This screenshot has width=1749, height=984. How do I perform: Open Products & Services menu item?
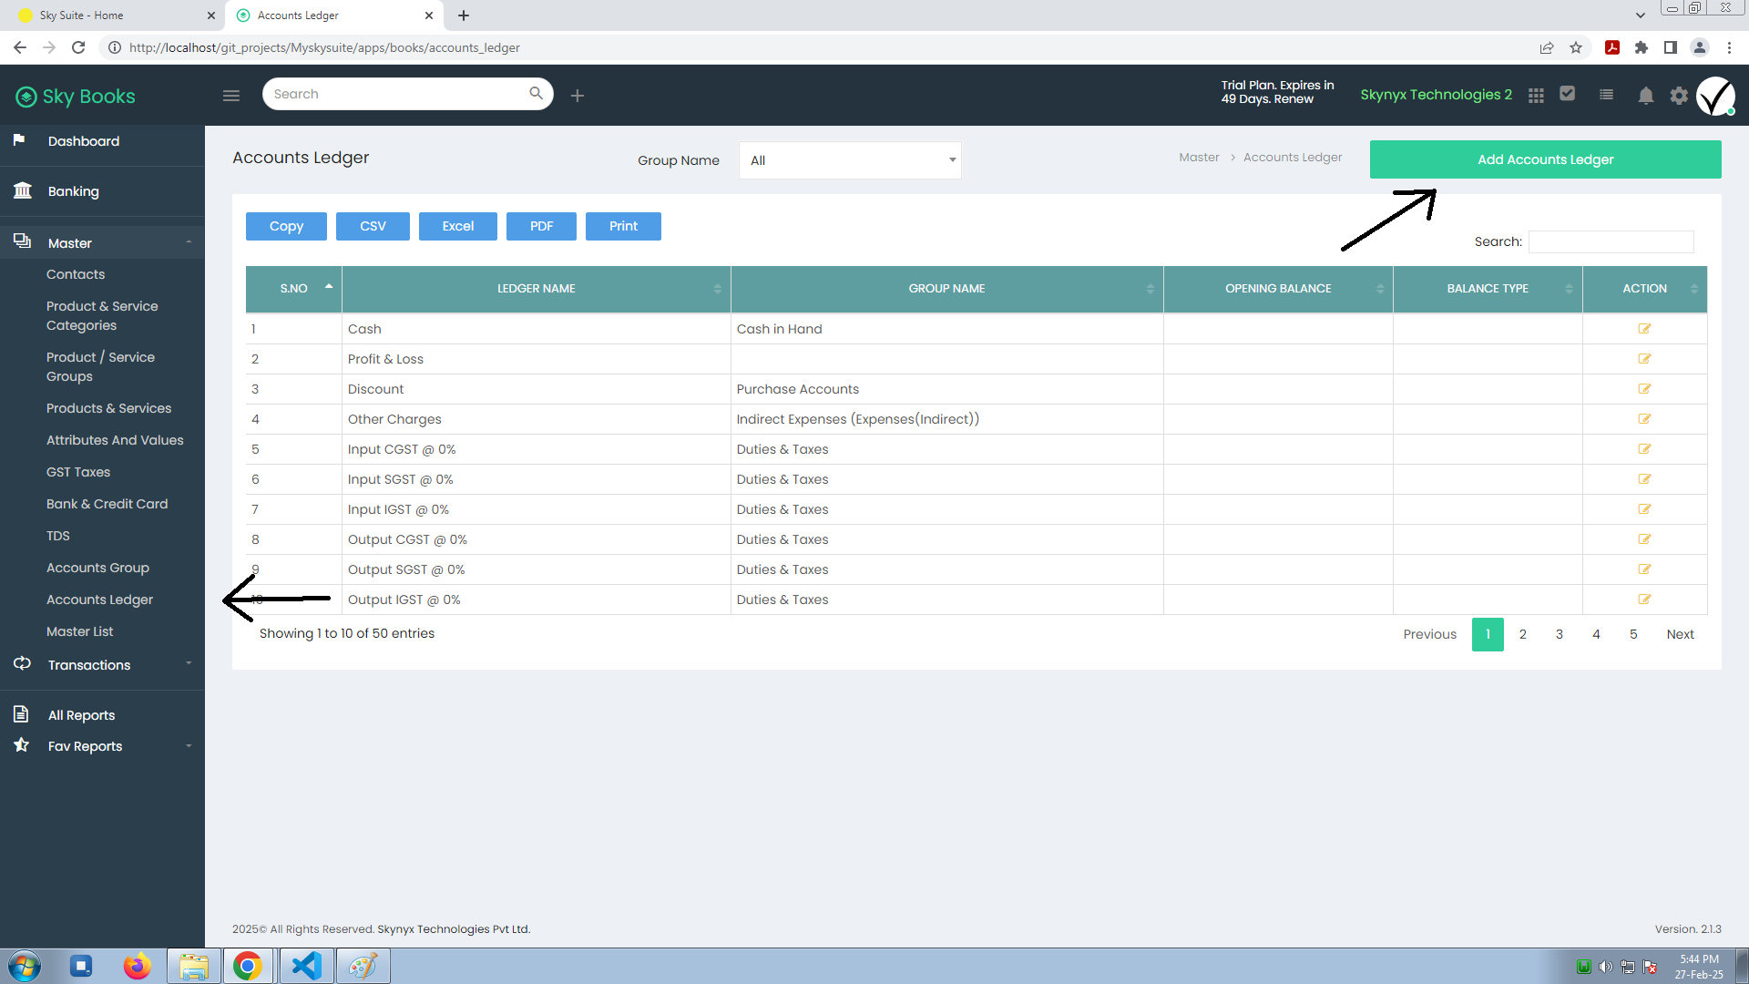[108, 408]
